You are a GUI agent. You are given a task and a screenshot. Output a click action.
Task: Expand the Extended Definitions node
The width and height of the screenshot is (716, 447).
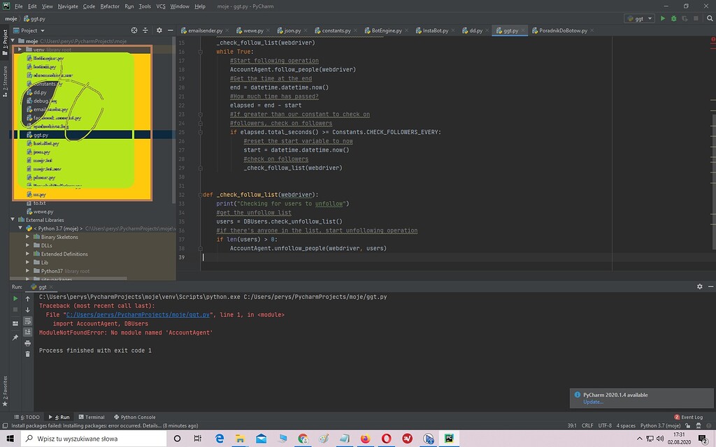(27, 254)
